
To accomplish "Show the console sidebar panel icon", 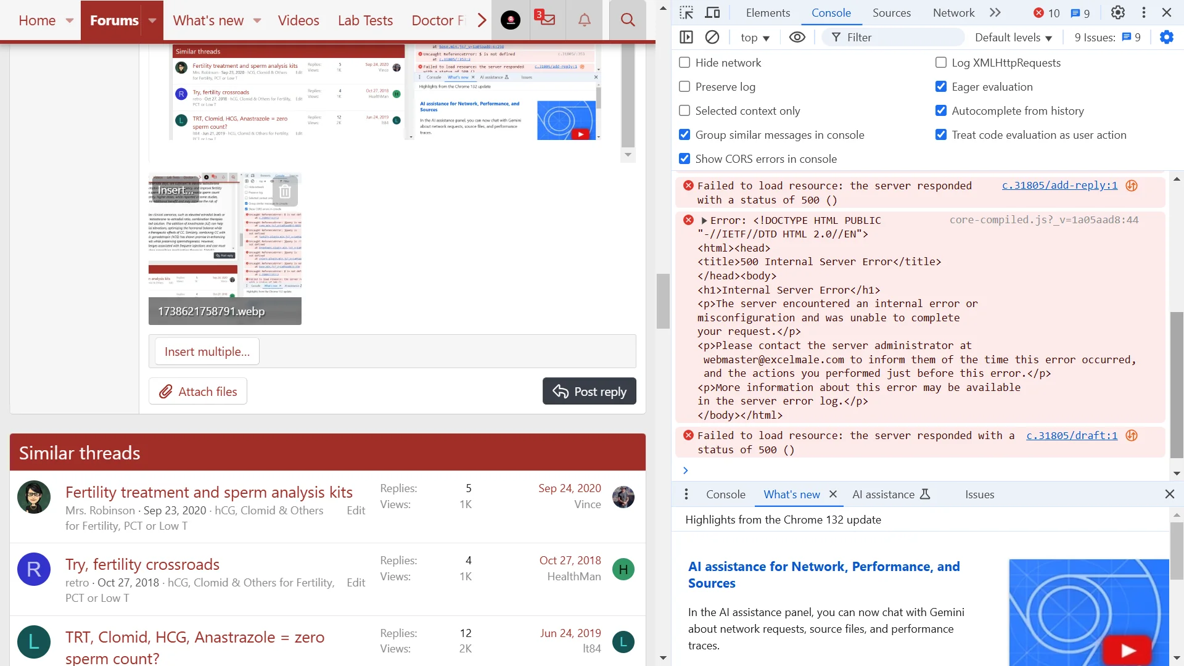I will (x=686, y=38).
